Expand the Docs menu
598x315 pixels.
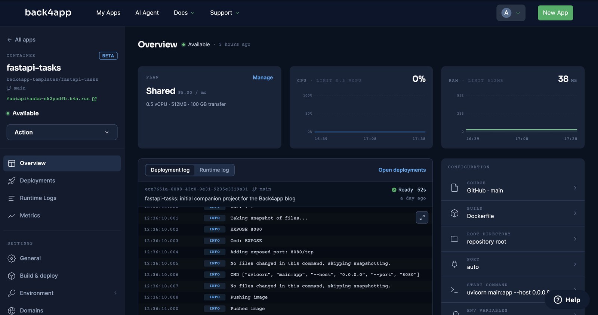(184, 13)
